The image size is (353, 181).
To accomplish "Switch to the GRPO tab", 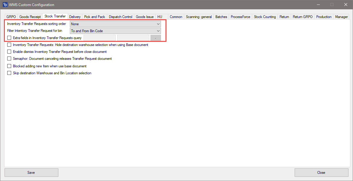I will coord(11,17).
